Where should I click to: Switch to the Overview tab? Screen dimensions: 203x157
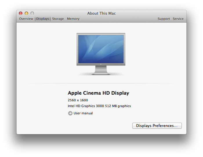click(26, 19)
